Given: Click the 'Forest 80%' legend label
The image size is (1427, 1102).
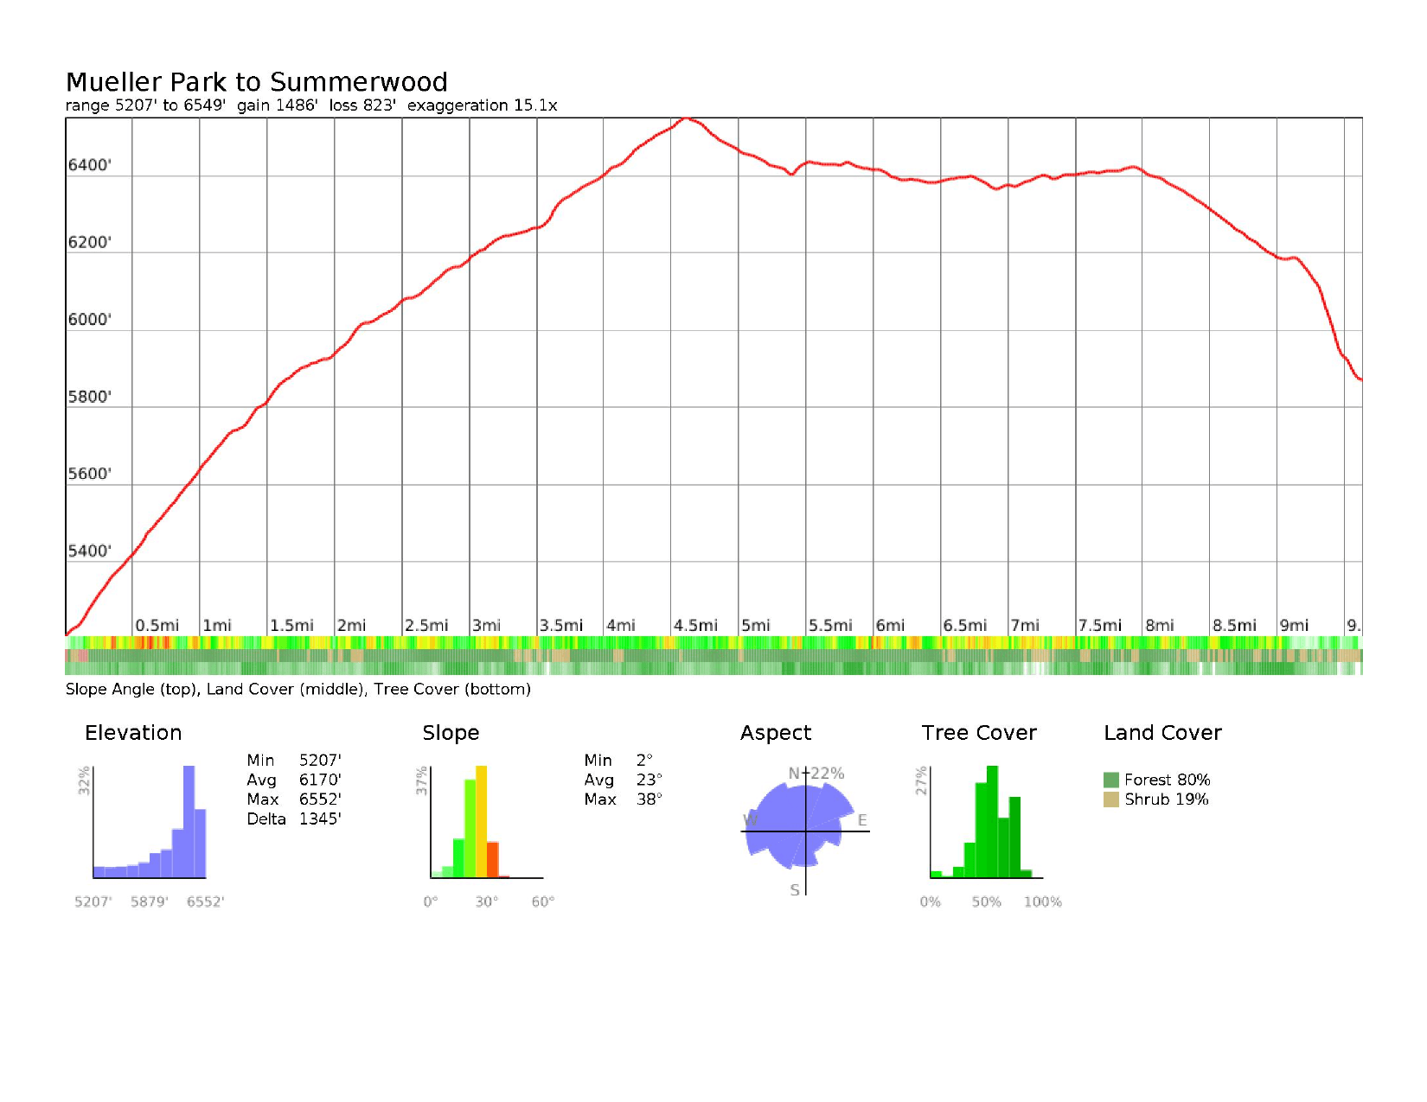Looking at the screenshot, I should click(x=1167, y=780).
